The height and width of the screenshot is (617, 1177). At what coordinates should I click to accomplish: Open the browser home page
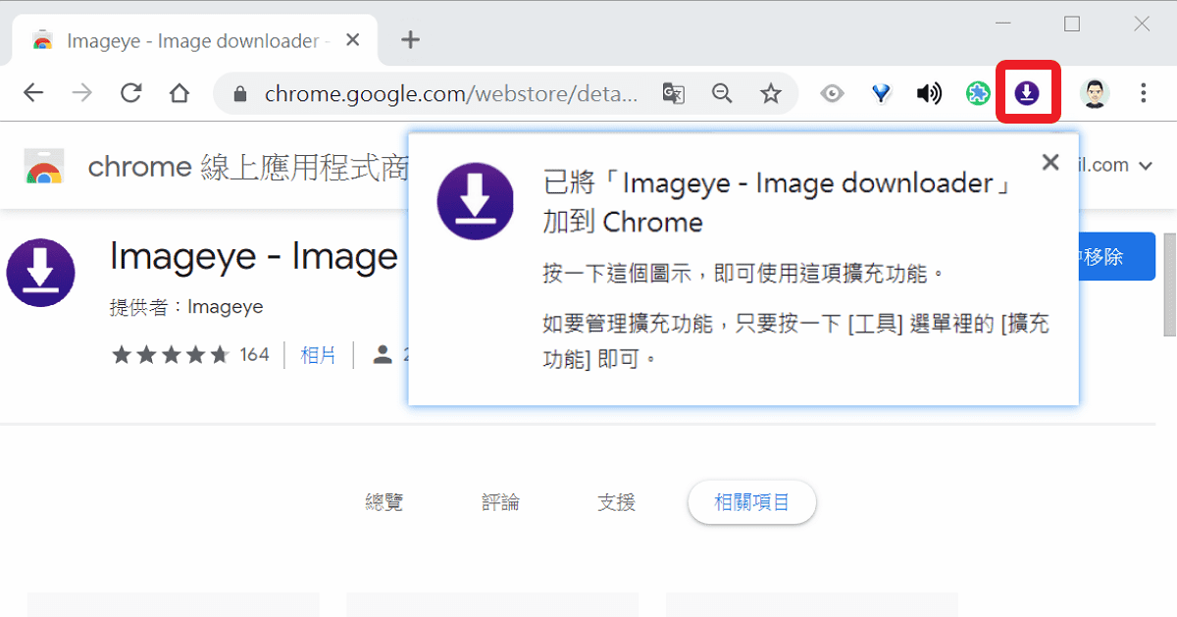pyautogui.click(x=179, y=93)
